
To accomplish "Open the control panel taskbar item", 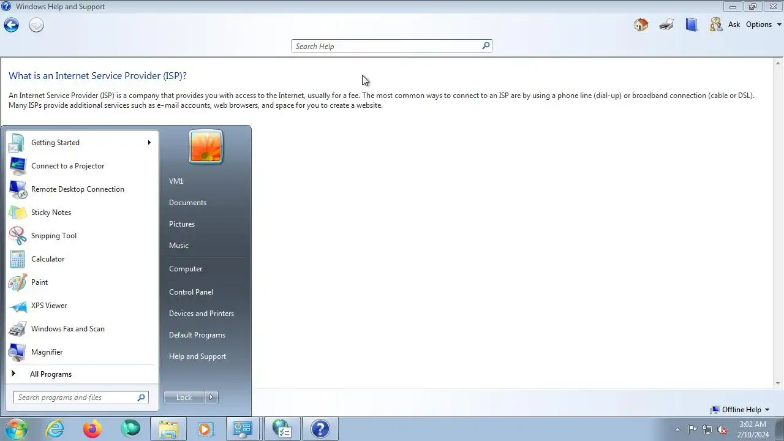I will pyautogui.click(x=243, y=429).
